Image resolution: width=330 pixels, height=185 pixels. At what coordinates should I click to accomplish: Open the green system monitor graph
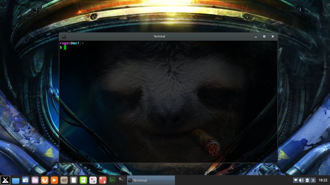click(112, 180)
